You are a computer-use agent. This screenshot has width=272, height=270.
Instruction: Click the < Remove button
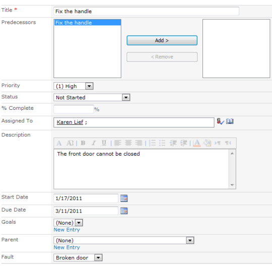[162, 57]
